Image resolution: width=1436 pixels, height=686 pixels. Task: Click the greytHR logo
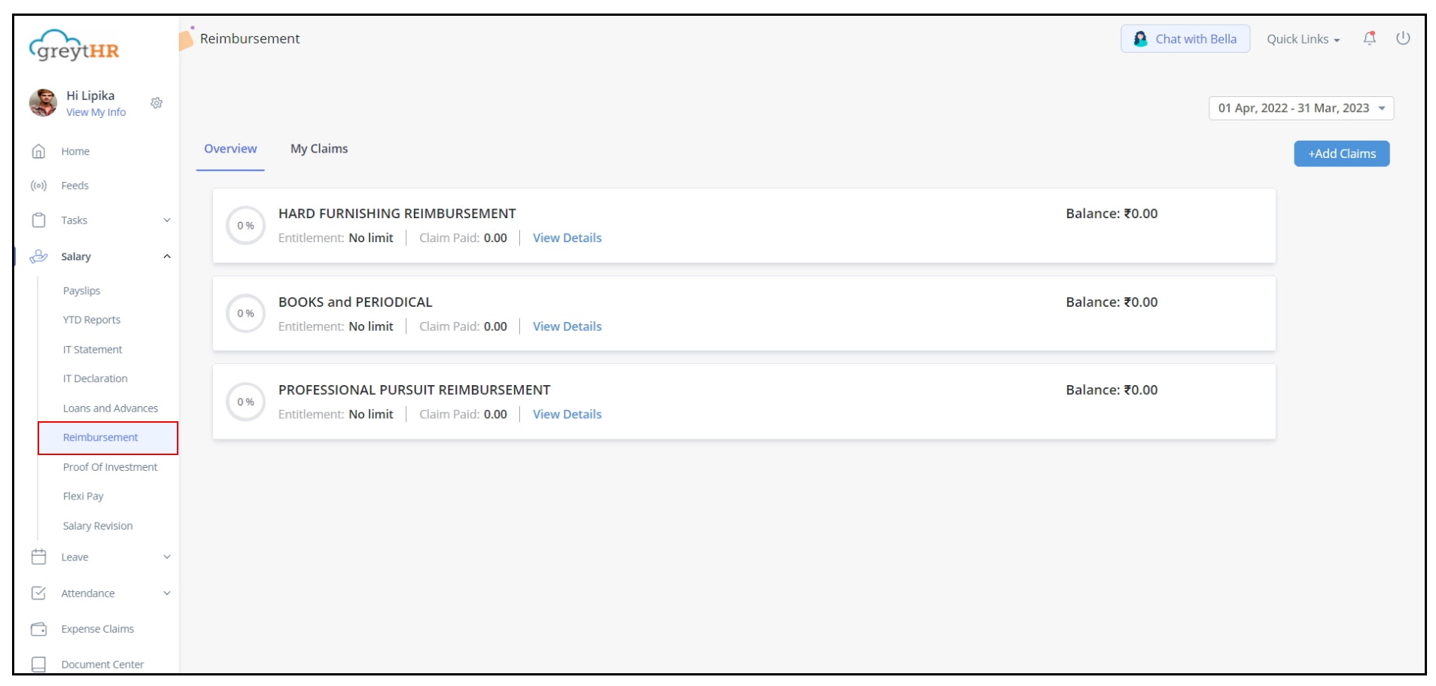(x=74, y=46)
